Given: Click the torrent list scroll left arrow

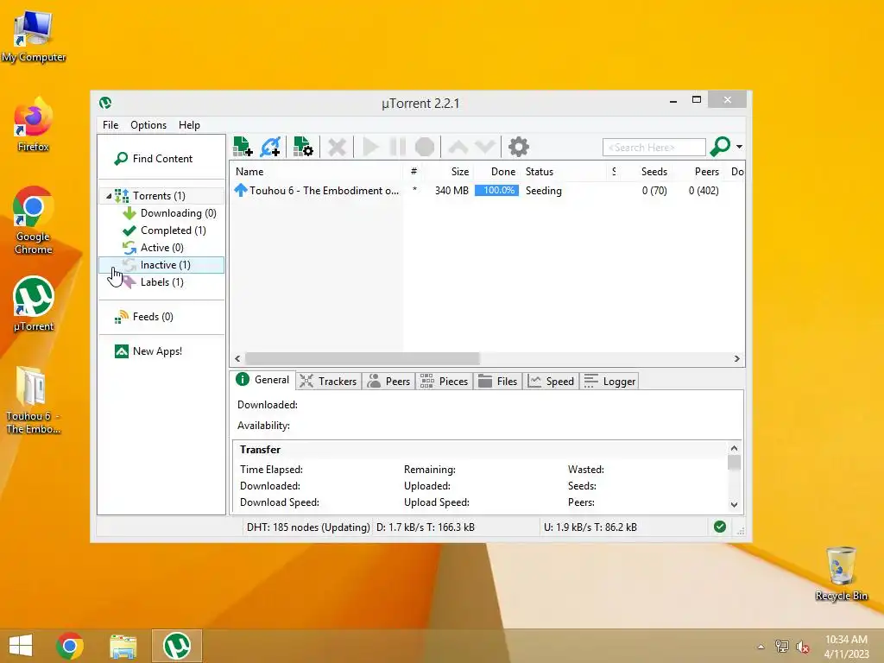Looking at the screenshot, I should 237,358.
